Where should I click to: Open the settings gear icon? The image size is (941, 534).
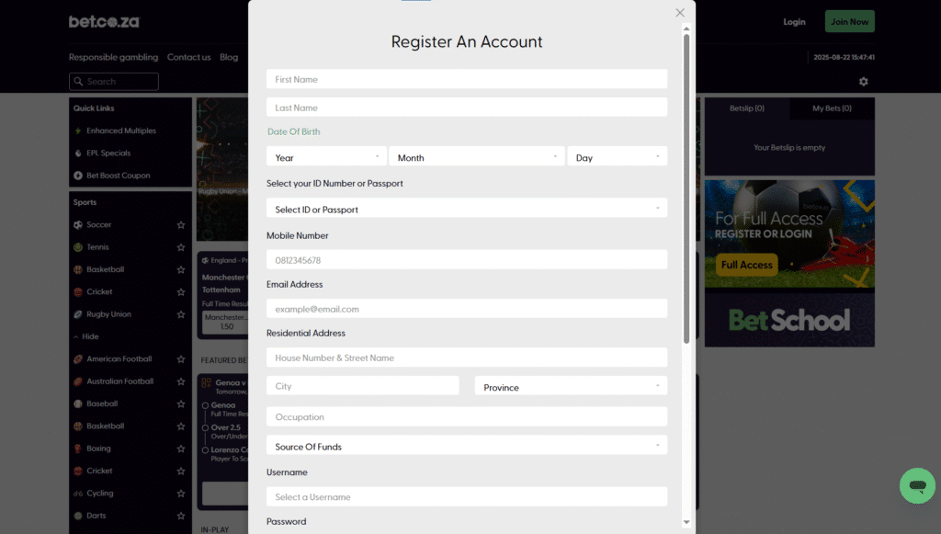[x=864, y=82]
